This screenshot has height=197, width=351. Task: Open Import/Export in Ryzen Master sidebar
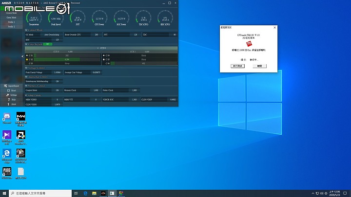click(x=11, y=86)
